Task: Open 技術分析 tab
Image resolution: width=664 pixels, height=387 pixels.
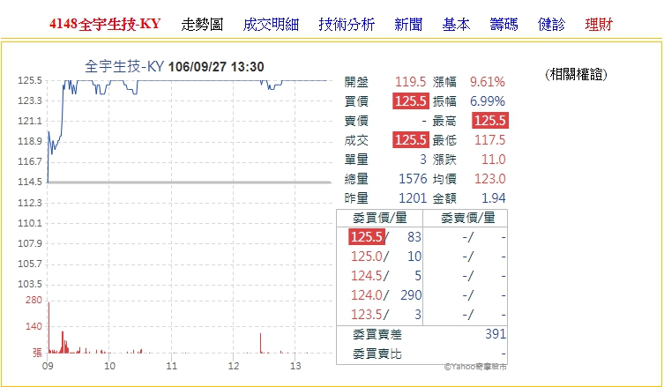Action: click(x=347, y=24)
